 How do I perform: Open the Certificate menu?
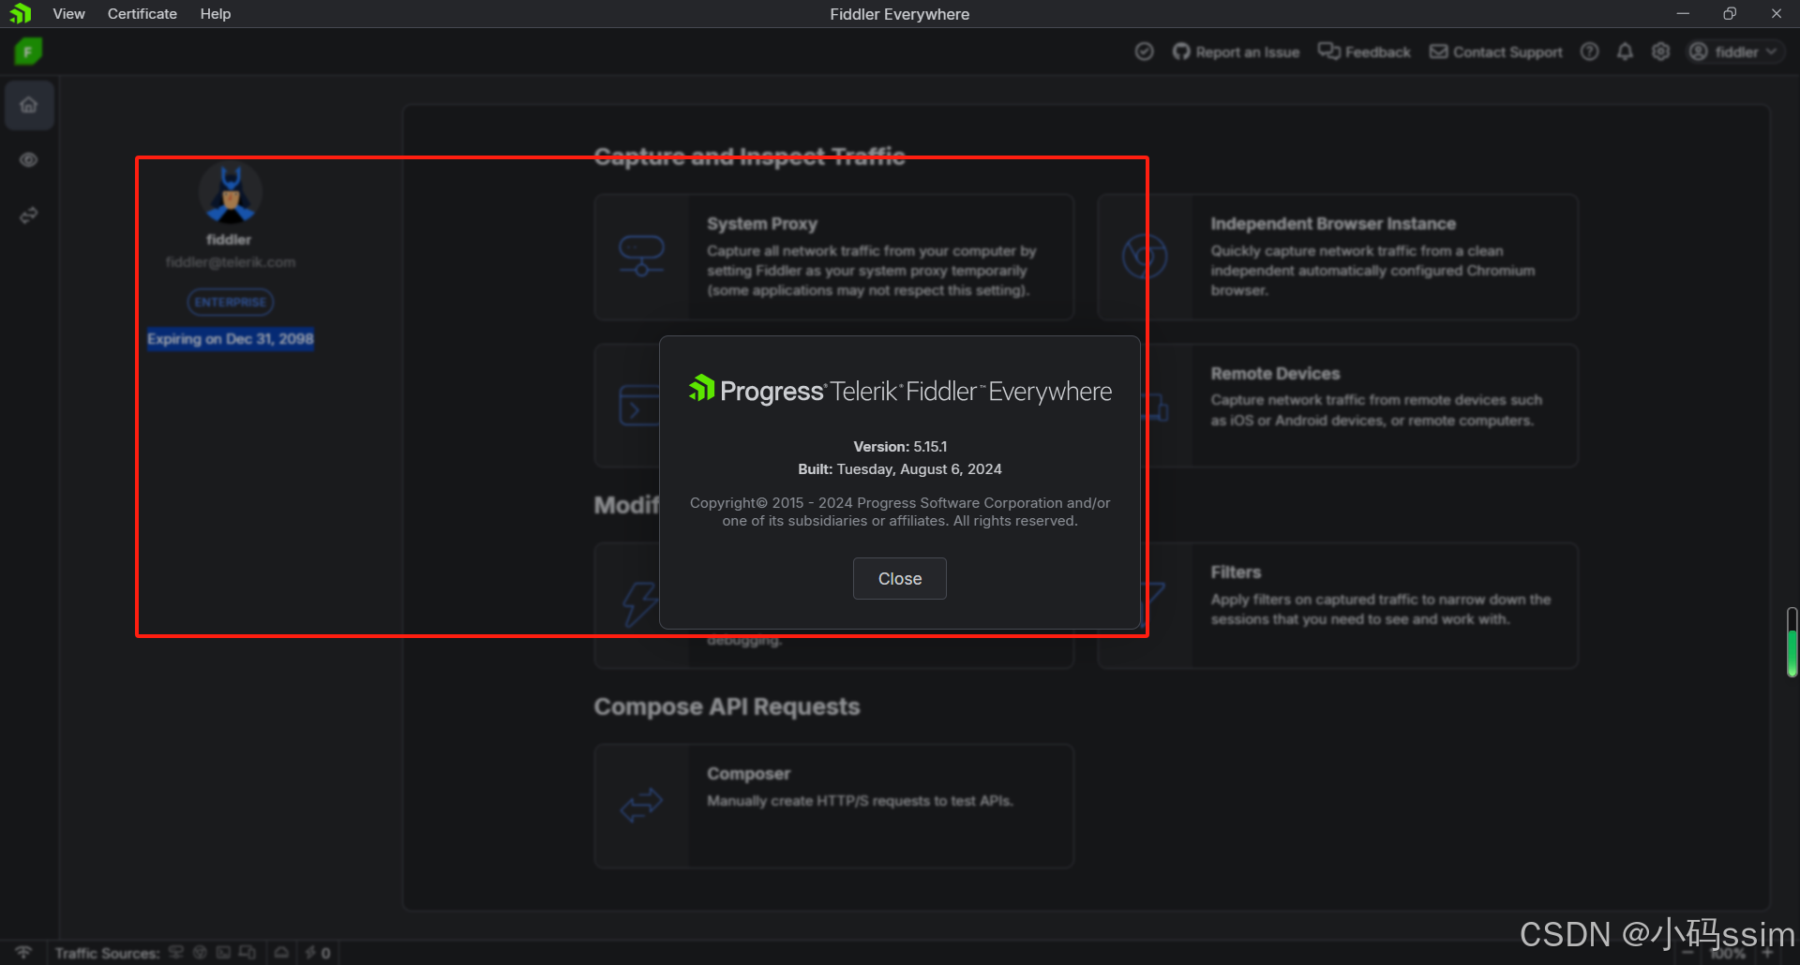coord(142,14)
